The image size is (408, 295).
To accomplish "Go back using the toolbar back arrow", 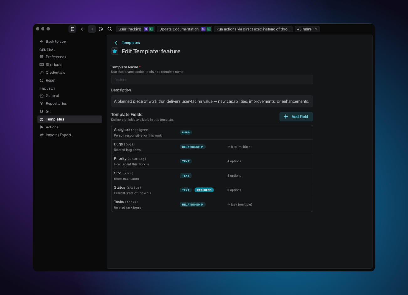I will 83,29.
